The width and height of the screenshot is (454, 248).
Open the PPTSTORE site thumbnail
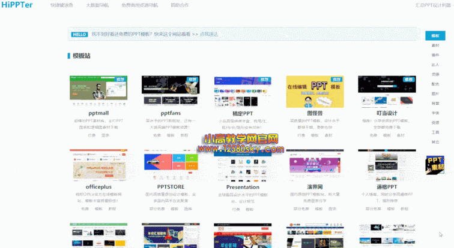pyautogui.click(x=171, y=165)
